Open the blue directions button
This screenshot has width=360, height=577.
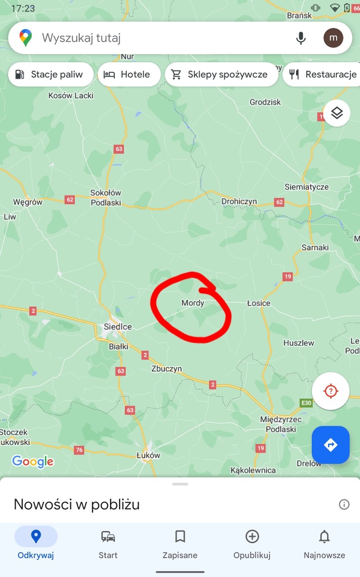pyautogui.click(x=331, y=445)
